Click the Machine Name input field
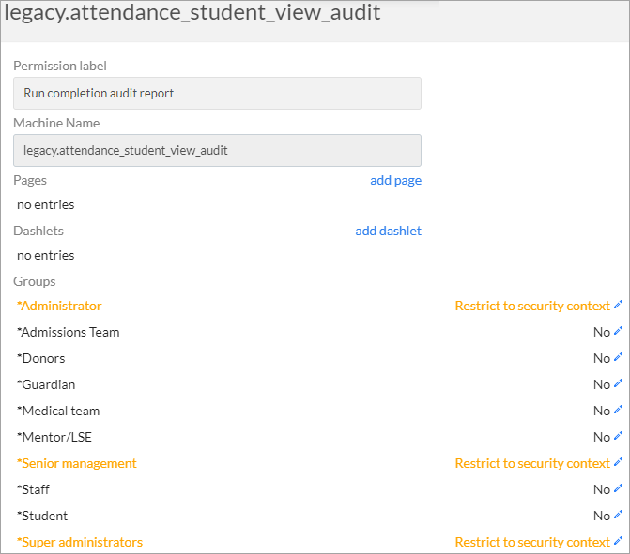630x554 pixels. [218, 150]
